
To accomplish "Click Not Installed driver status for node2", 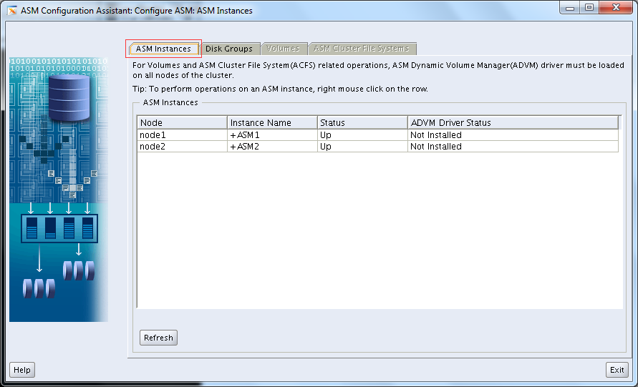I will coord(513,147).
